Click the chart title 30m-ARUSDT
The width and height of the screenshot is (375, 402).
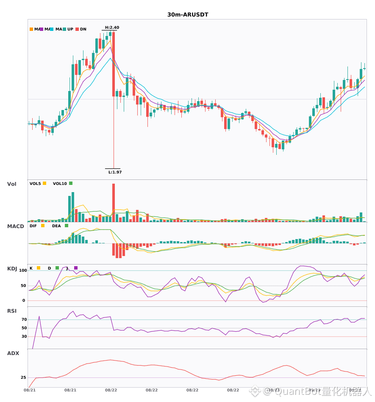pyautogui.click(x=188, y=15)
